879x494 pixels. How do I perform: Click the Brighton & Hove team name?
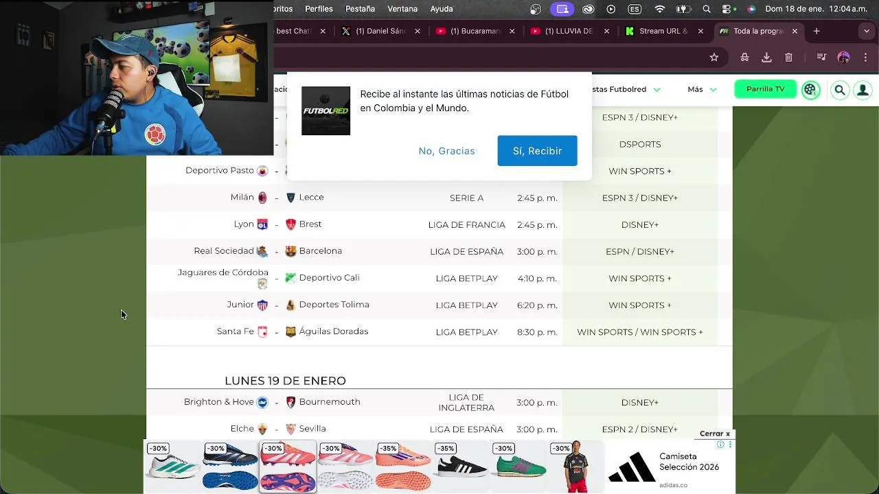pyautogui.click(x=218, y=402)
